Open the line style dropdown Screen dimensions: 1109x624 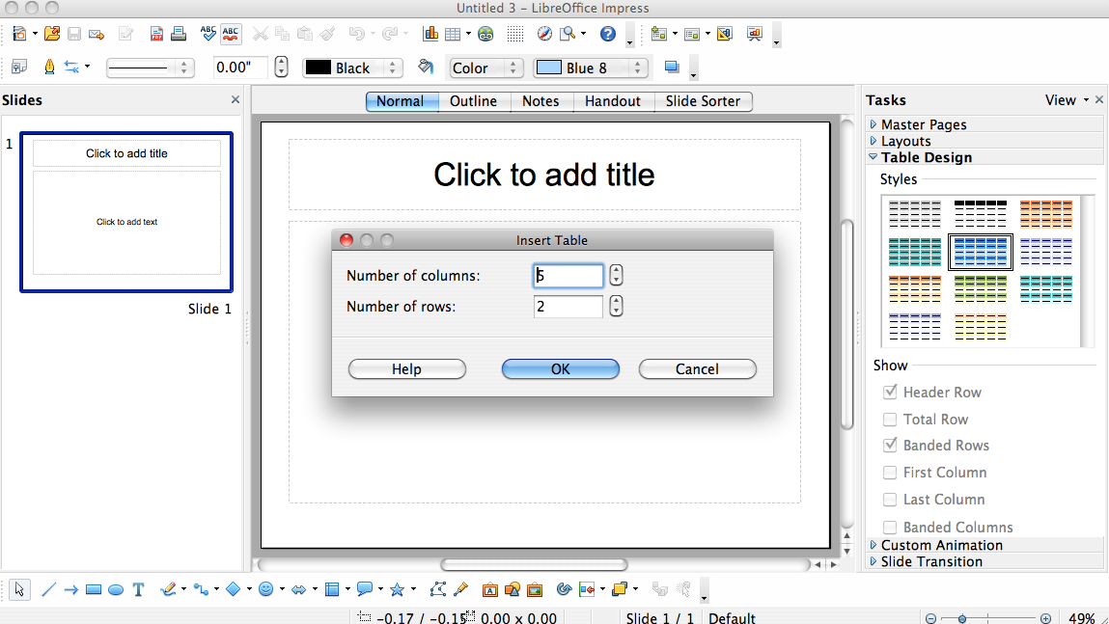(x=151, y=68)
